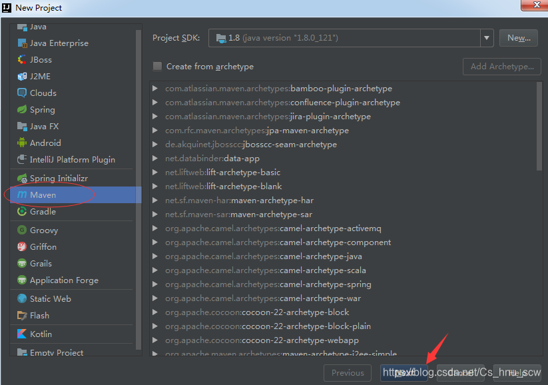Choose the Empty Project folder icon
This screenshot has width=548, height=385.
(22, 352)
